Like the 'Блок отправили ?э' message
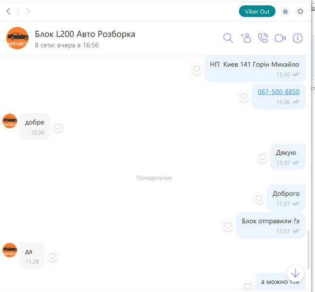Viewport: 315px width, 292px height. [x=228, y=225]
